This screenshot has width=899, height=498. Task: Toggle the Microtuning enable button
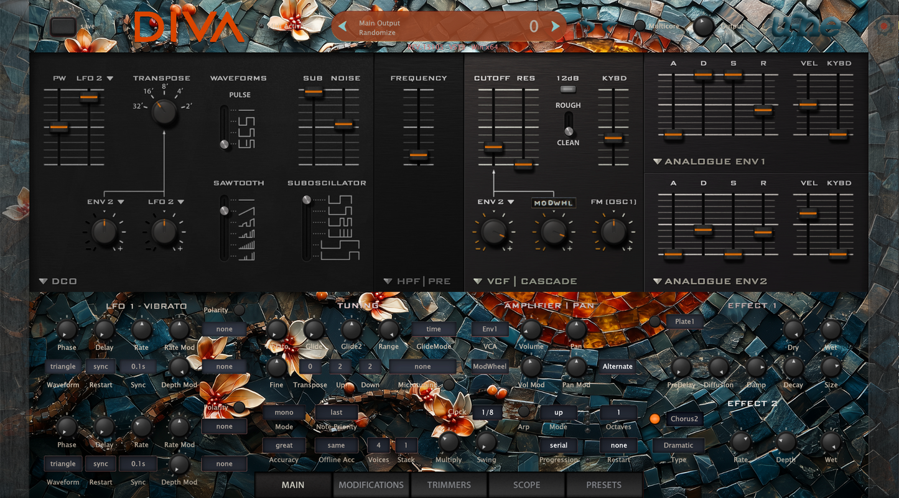click(449, 385)
